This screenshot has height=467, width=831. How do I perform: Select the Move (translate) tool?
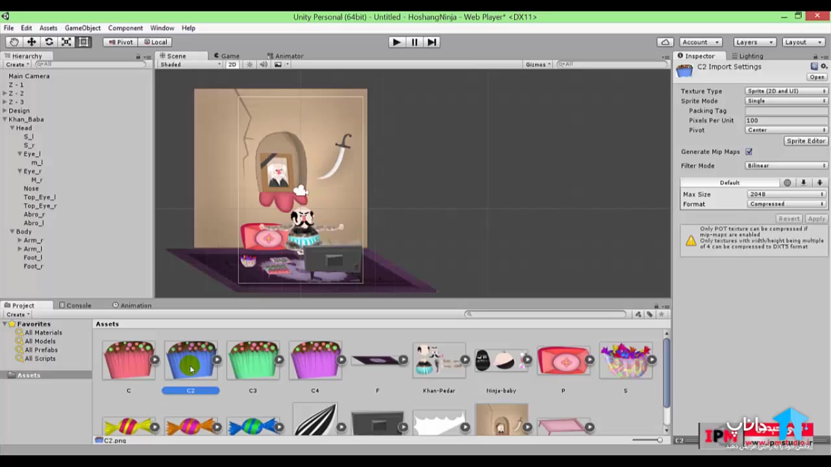(x=31, y=42)
